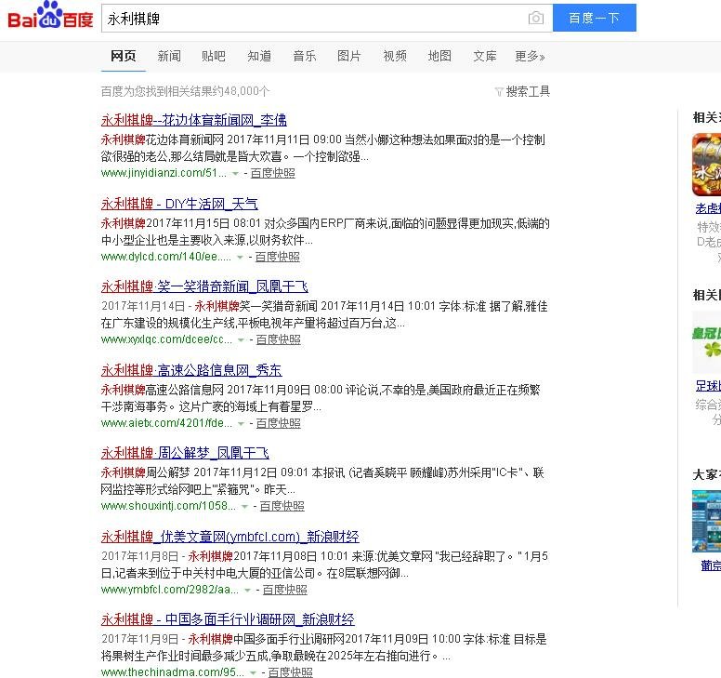Click the 百度一下 search button
The width and height of the screenshot is (721, 678).
tap(594, 18)
